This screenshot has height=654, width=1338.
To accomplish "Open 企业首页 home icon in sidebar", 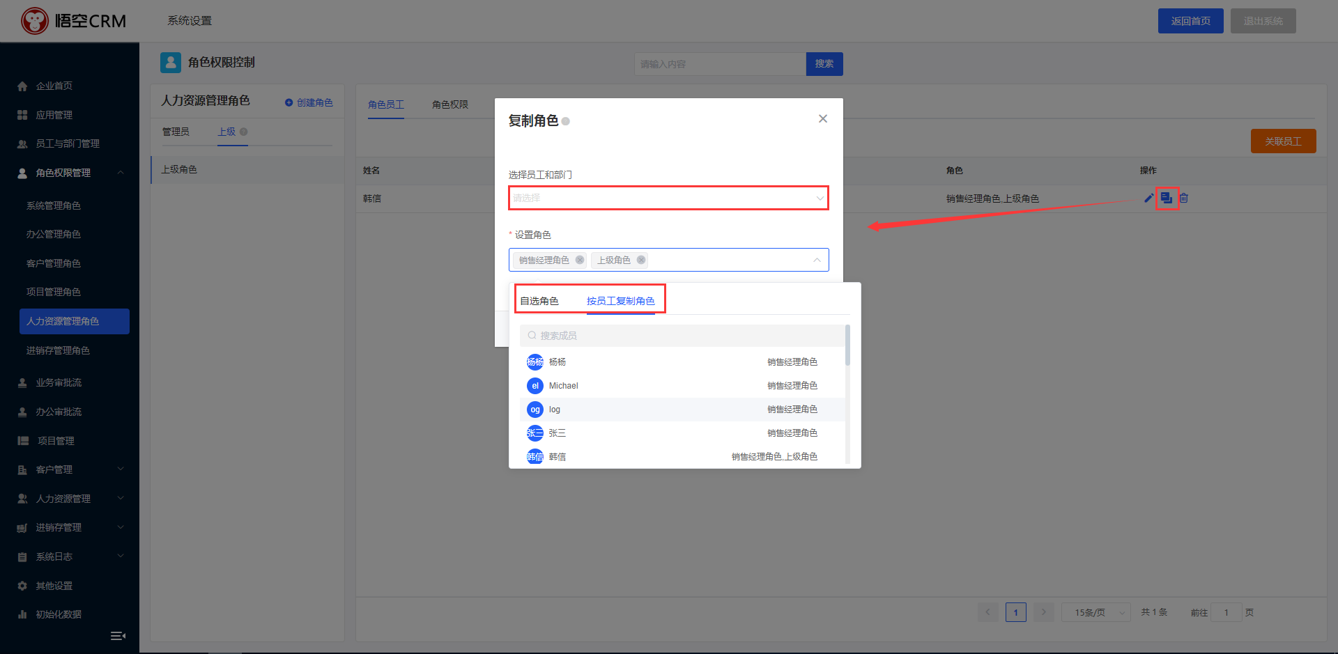I will [22, 86].
